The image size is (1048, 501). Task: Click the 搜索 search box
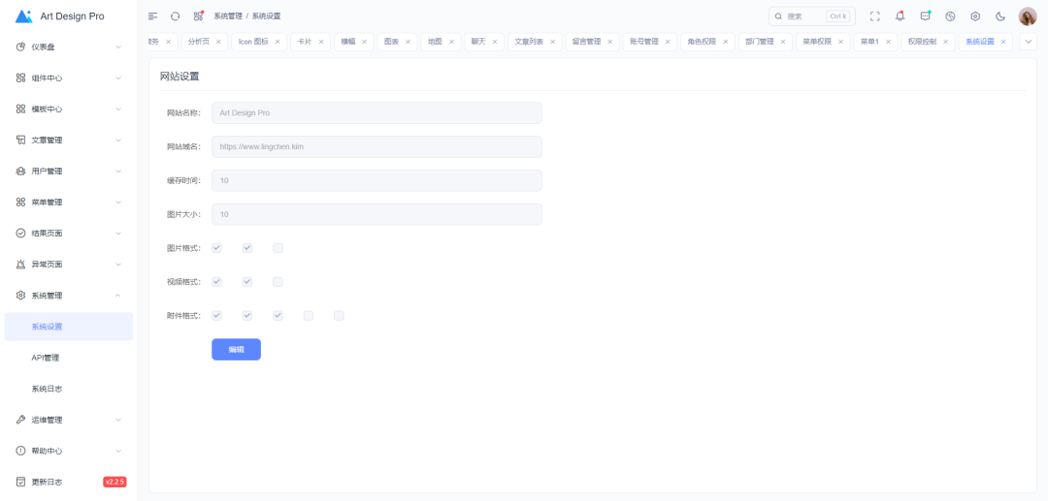[812, 16]
